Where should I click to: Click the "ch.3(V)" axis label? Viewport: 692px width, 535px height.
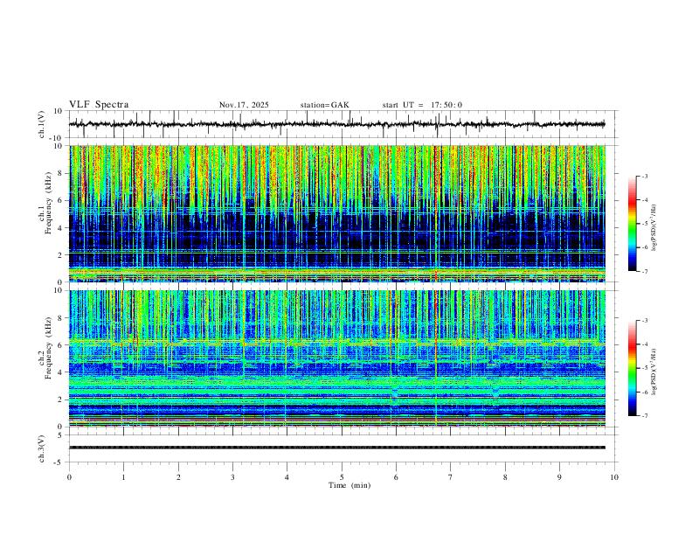[x=41, y=448]
